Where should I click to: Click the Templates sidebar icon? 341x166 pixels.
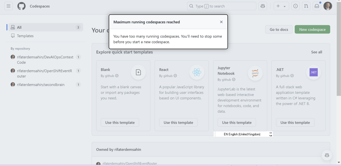[13, 36]
